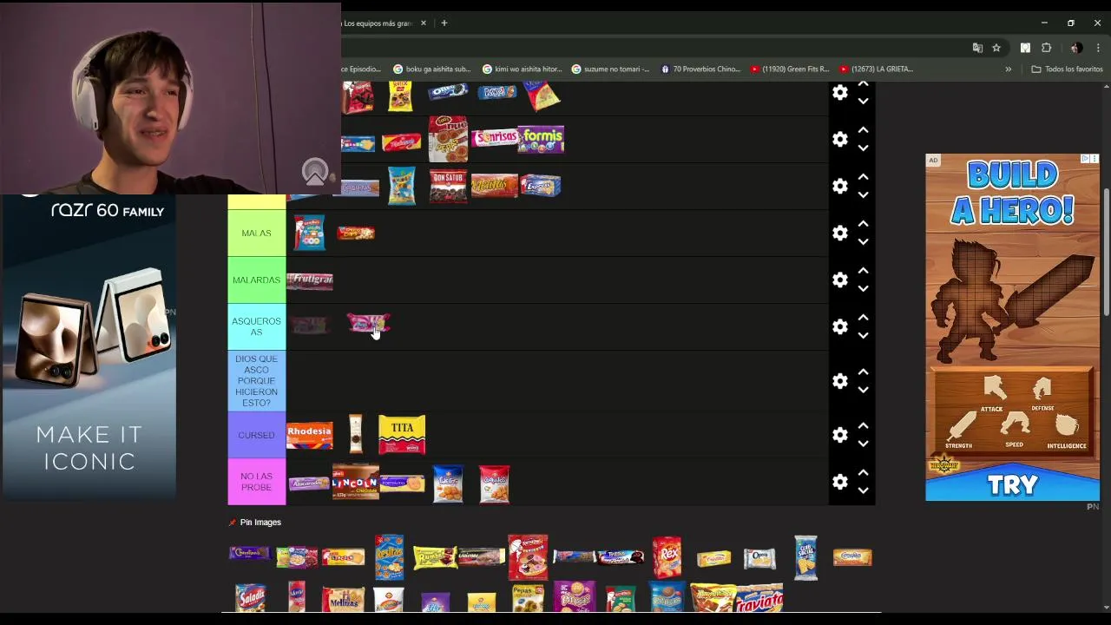The height and width of the screenshot is (625, 1111).
Task: Move NO LAS PROBE tier up
Action: pos(863,472)
